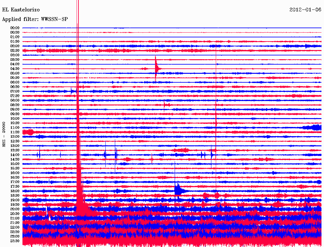Select the 18:00 time label
Screen dimensions: 324x247
[x=15, y=191]
